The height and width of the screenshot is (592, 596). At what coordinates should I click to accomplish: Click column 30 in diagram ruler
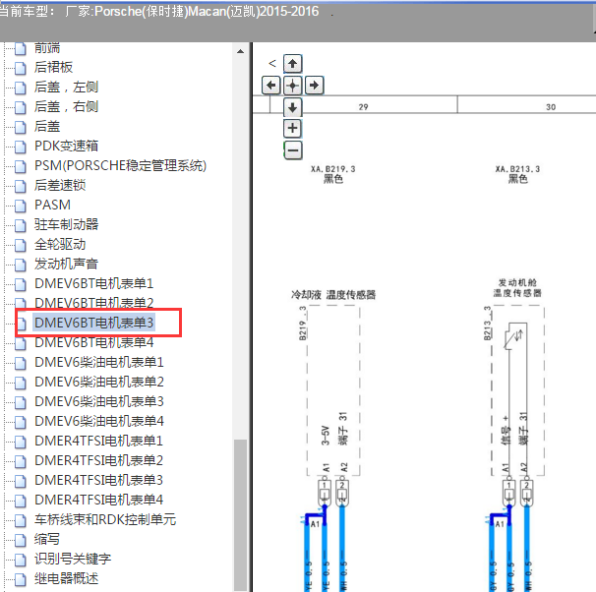tap(551, 107)
